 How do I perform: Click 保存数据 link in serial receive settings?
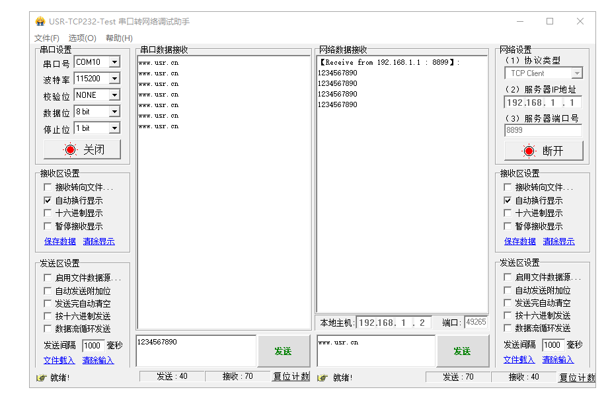(x=60, y=241)
